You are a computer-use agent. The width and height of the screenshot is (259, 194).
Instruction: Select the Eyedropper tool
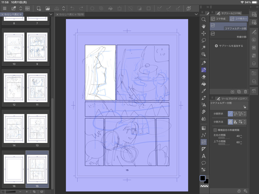point(204,91)
